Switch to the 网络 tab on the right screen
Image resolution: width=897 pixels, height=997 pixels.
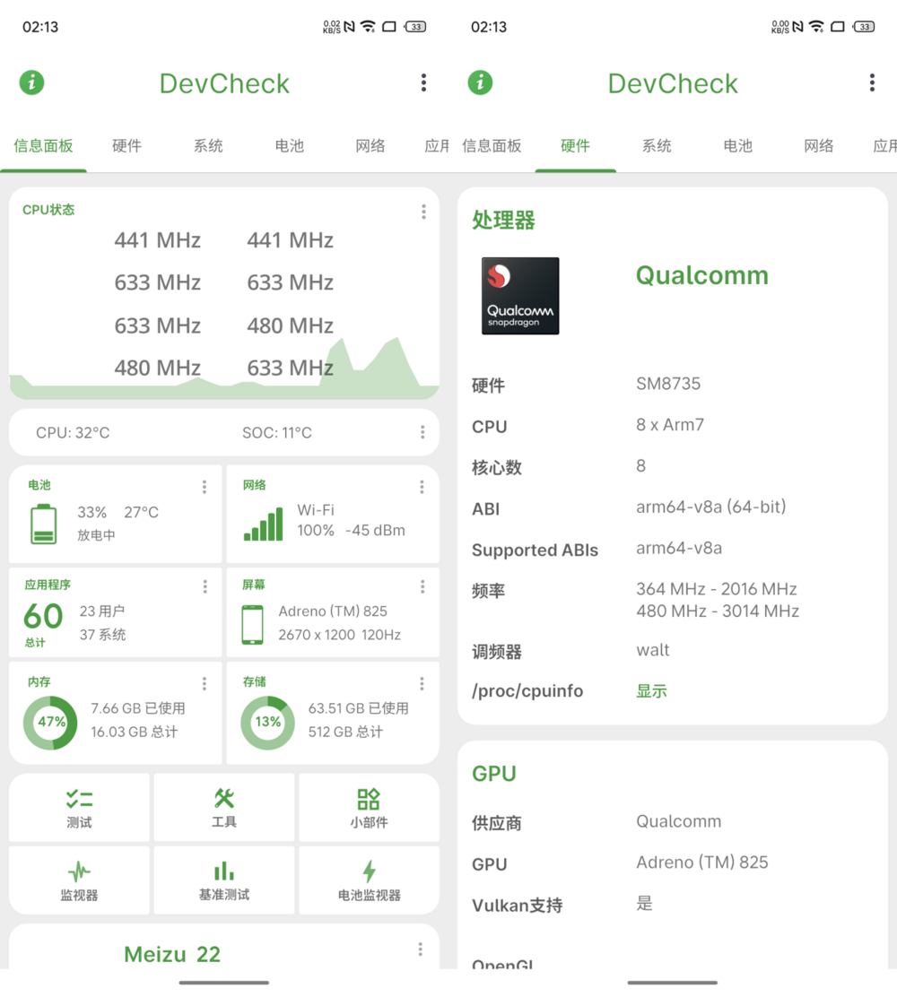[x=819, y=145]
